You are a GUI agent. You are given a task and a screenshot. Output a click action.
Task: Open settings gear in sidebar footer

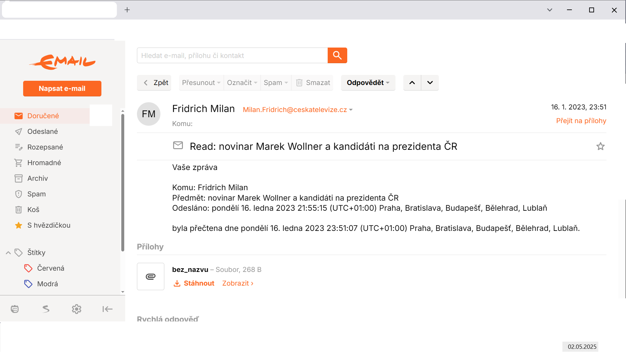click(x=77, y=309)
